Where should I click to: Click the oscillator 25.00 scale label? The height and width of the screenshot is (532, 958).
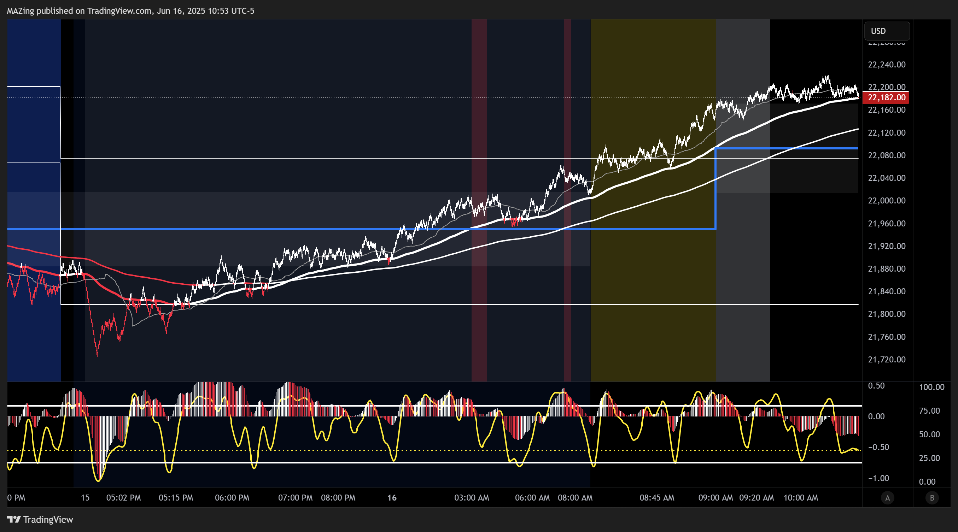(929, 458)
